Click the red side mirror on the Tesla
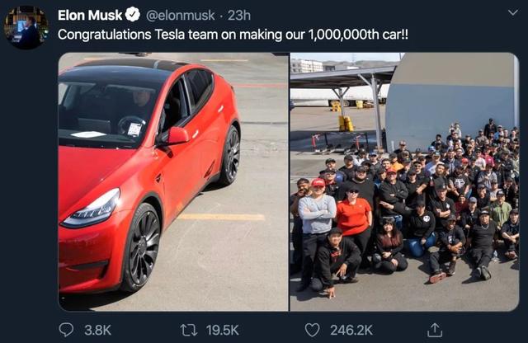The height and width of the screenshot is (343, 528). click(177, 136)
